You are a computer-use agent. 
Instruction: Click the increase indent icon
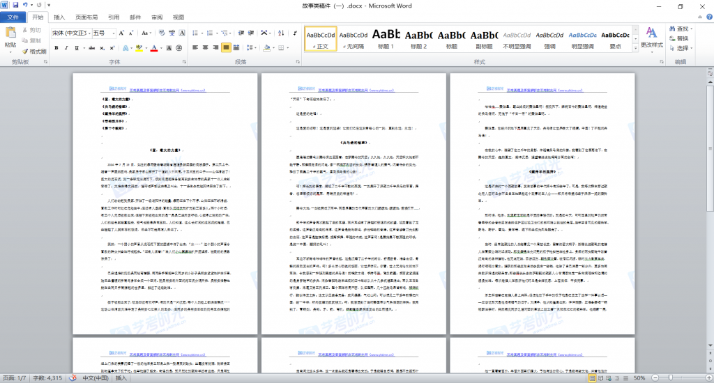pyautogui.click(x=249, y=33)
